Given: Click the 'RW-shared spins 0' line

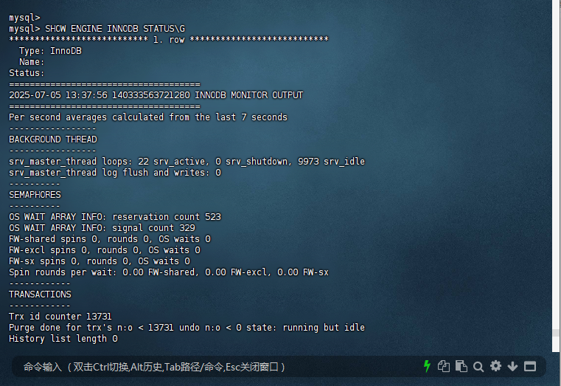Looking at the screenshot, I should (110, 239).
